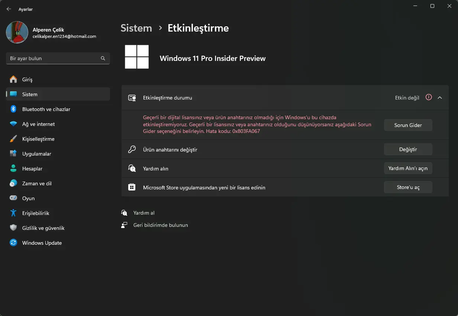Go back using the arrow icon
This screenshot has width=458, height=316.
9,9
